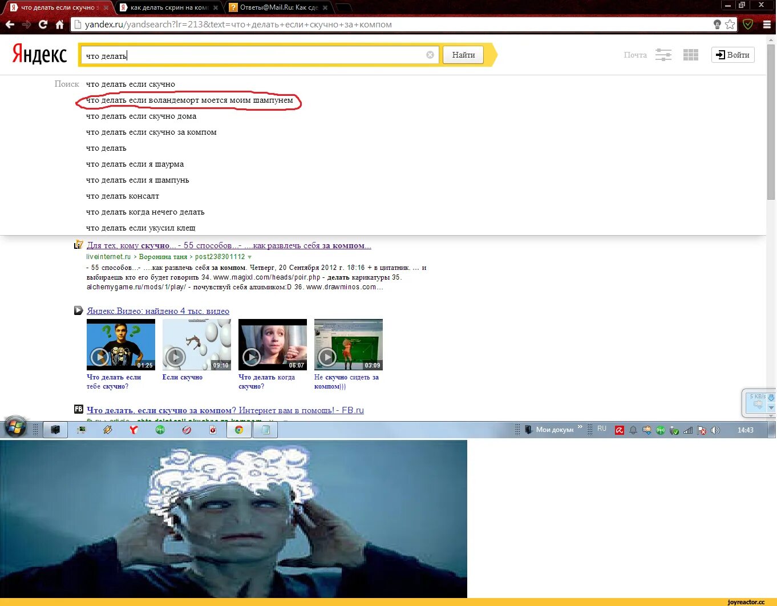The image size is (777, 606).
Task: Open the FB.ru result 'Интернет вам в помощь'
Action: point(225,410)
